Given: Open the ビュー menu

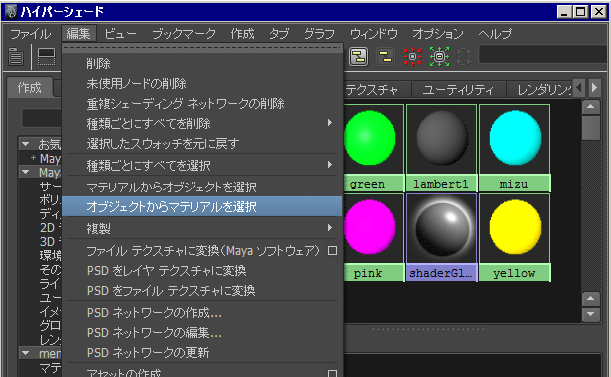Looking at the screenshot, I should point(120,34).
